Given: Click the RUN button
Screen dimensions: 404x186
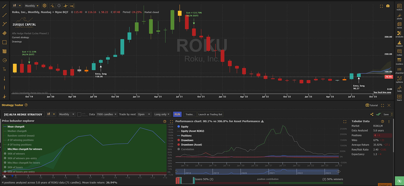Looking at the screenshot, I should (x=177, y=114).
